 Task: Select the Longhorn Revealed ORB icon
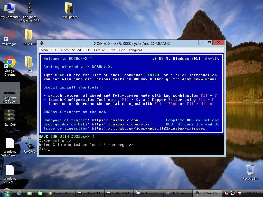pos(30,12)
